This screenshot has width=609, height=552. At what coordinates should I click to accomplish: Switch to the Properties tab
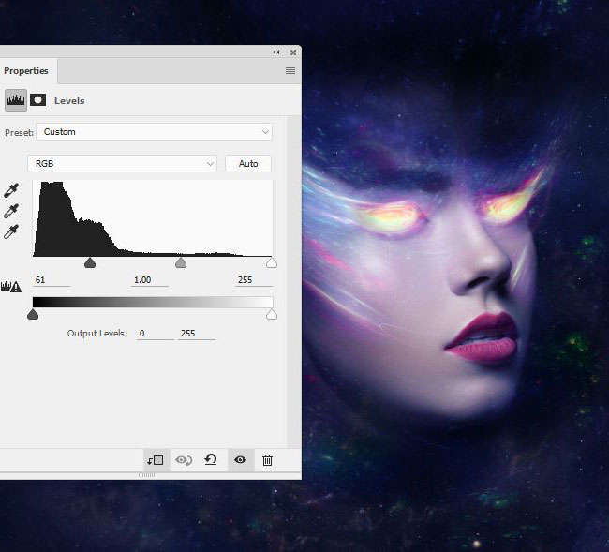26,71
